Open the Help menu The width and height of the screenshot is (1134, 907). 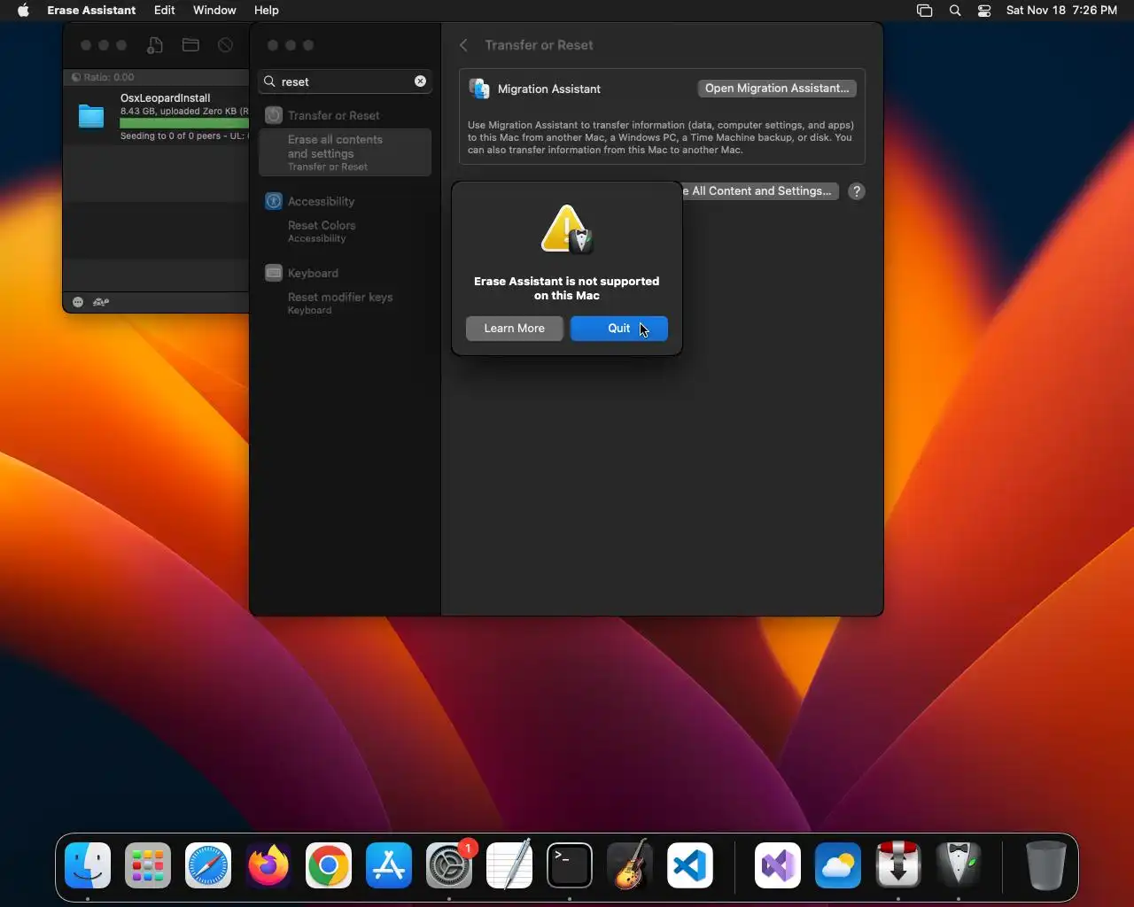tap(266, 11)
